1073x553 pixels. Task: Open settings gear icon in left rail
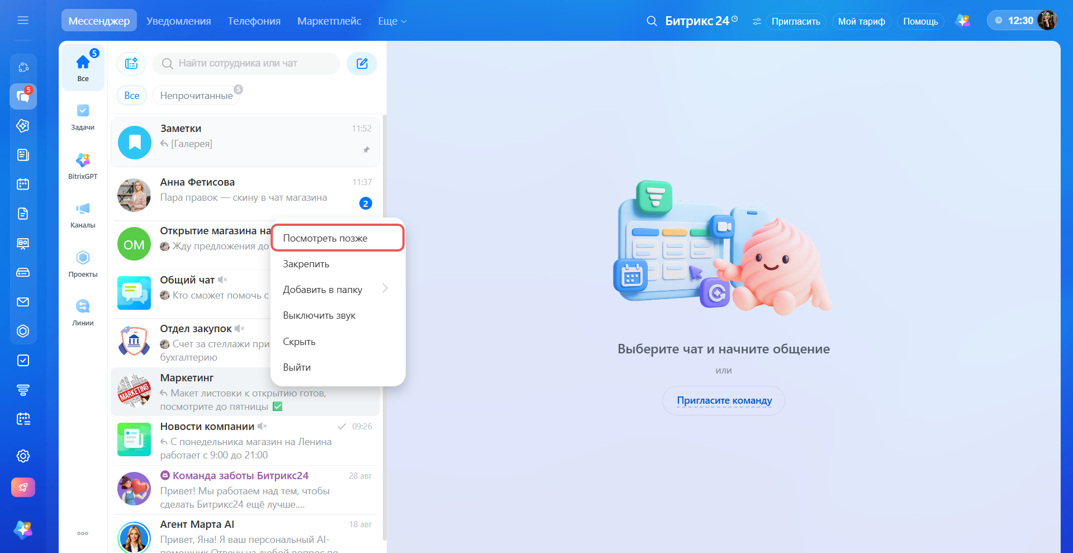(23, 456)
